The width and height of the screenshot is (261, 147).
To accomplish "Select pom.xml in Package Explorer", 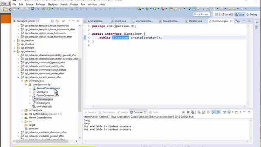I will 33,129.
